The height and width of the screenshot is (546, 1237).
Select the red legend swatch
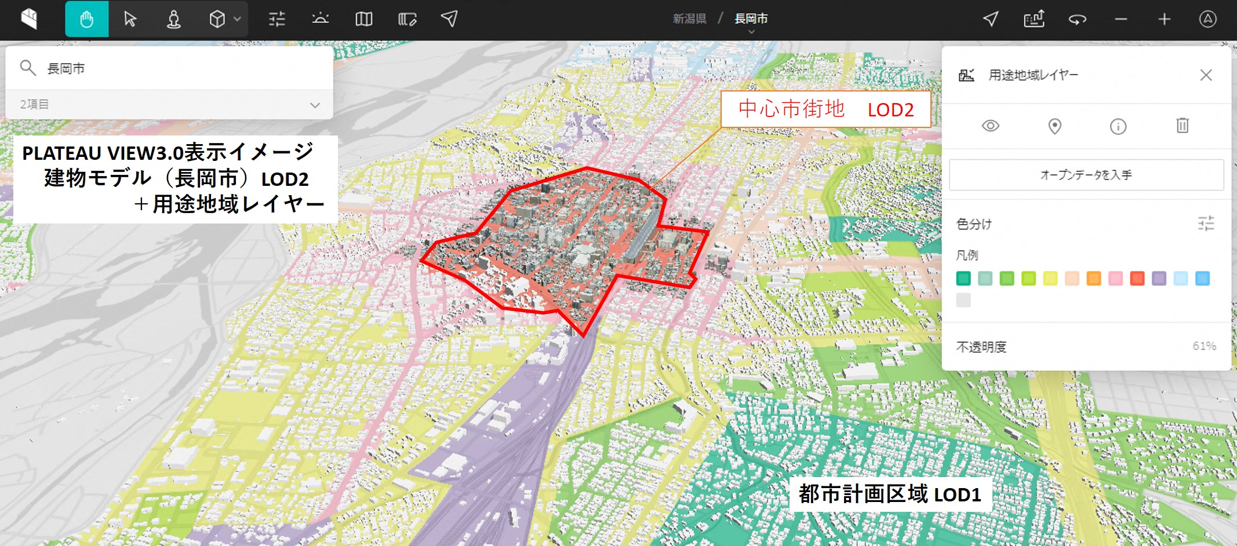pyautogui.click(x=1137, y=279)
